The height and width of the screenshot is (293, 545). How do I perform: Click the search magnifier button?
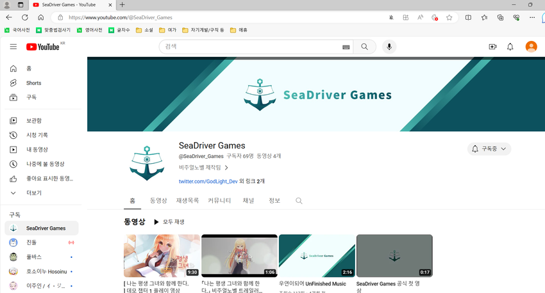[x=364, y=47]
